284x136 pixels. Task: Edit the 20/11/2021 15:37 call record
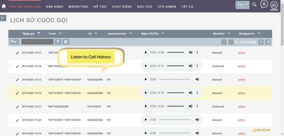[x=17, y=53]
